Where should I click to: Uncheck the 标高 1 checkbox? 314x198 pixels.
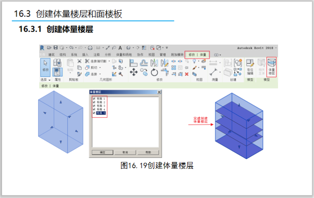pyautogui.click(x=94, y=99)
